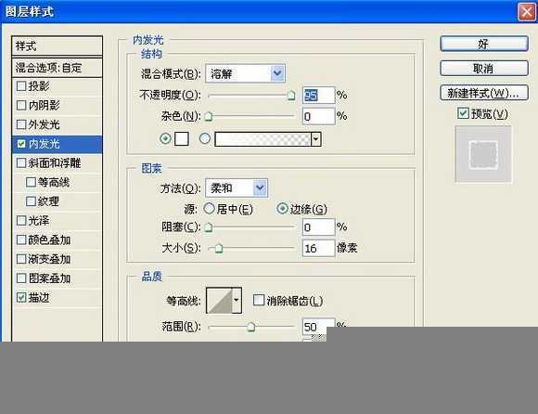Click the glow gradient bar

click(263, 139)
